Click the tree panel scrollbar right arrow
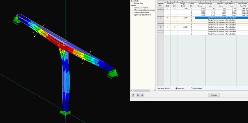Viewport: 248px width, 123px height. click(154, 90)
